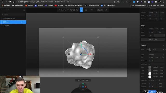Play the Spline scene preview
This screenshot has width=166, height=93.
coord(106,10)
